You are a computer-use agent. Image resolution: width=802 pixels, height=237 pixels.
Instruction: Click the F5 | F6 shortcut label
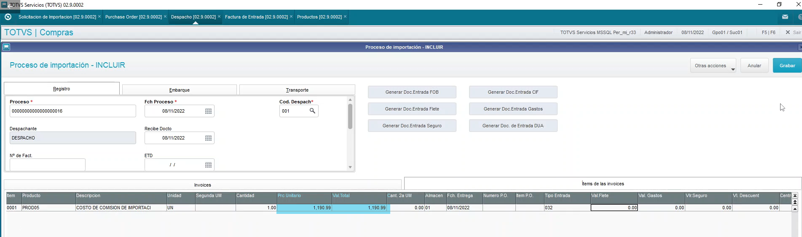pyautogui.click(x=768, y=32)
